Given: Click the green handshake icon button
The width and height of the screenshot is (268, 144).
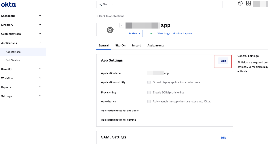Looking at the screenshot, I should (x=151, y=33).
